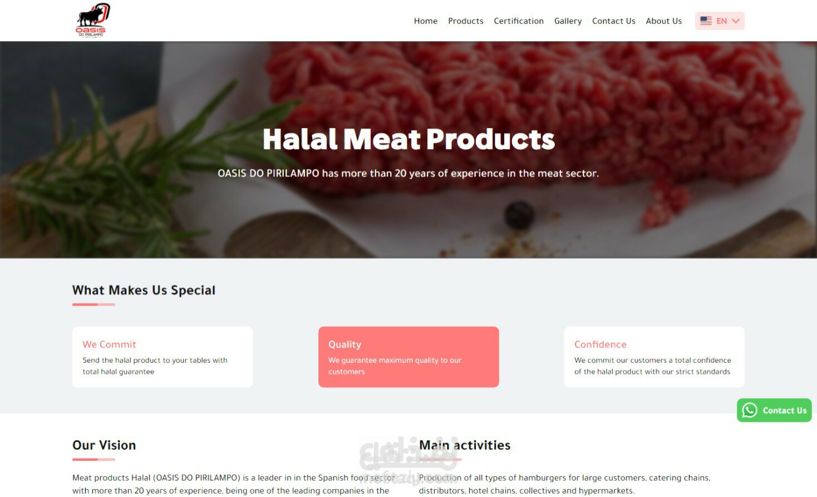
Task: Open the EN language selector
Action: [720, 21]
